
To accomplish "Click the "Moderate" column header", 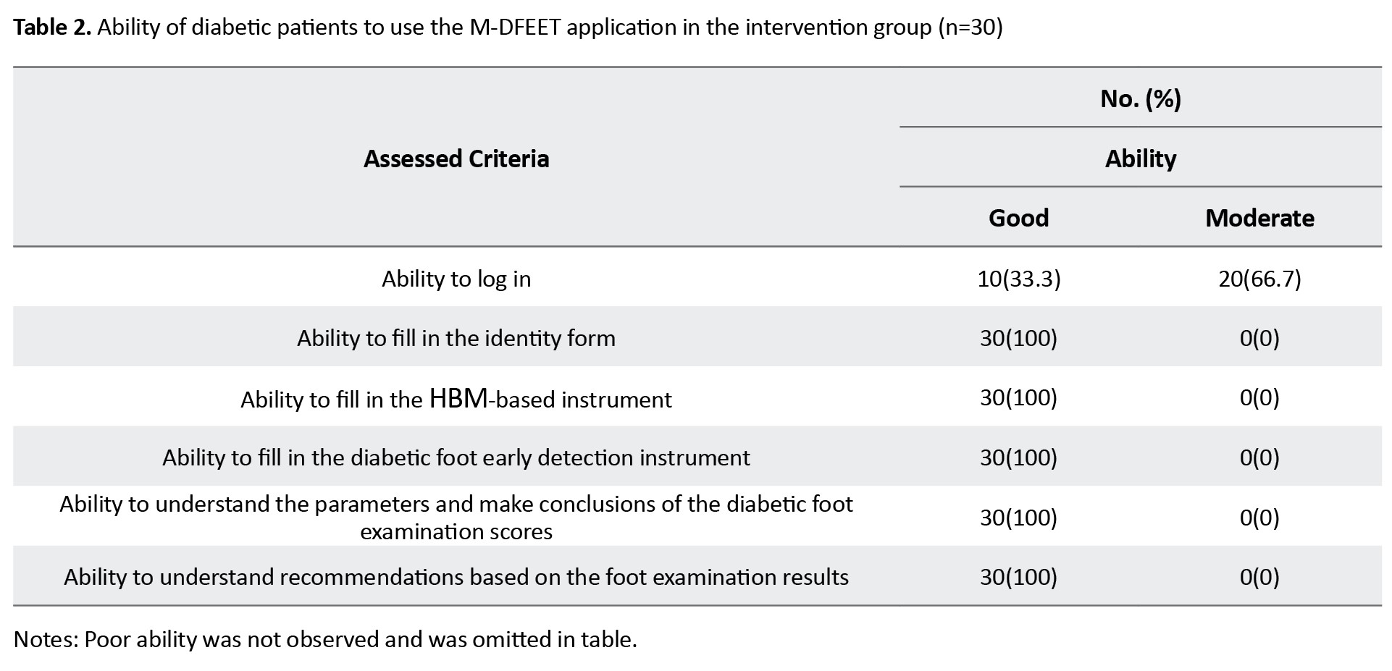I will [x=1259, y=218].
